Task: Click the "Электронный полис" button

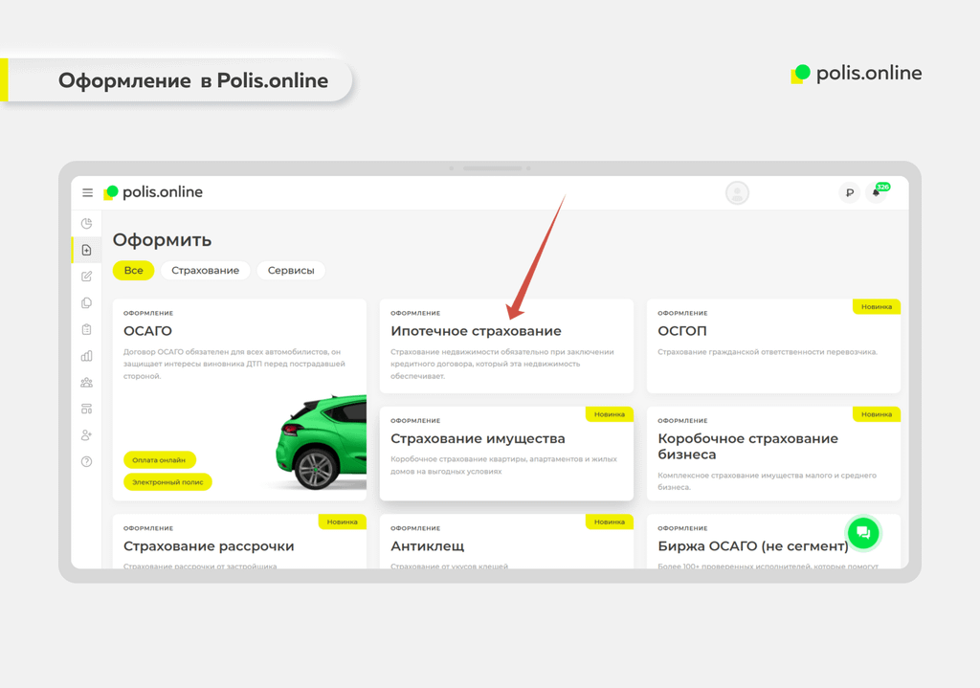Action: point(167,482)
